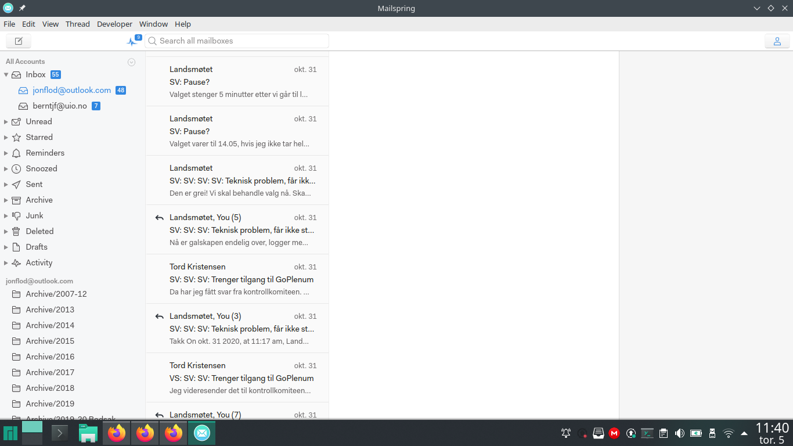This screenshot has height=446, width=793.
Task: Open the View menu
Action: click(x=51, y=24)
